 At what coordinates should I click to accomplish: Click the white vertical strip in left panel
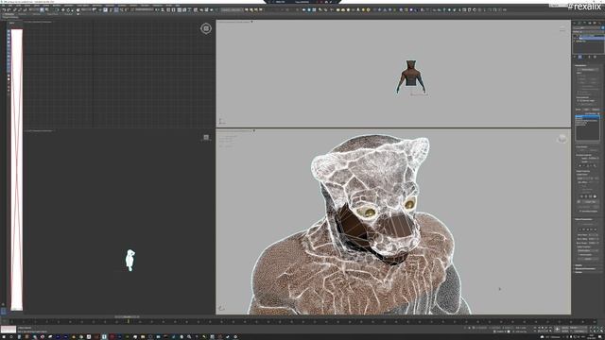point(17,170)
